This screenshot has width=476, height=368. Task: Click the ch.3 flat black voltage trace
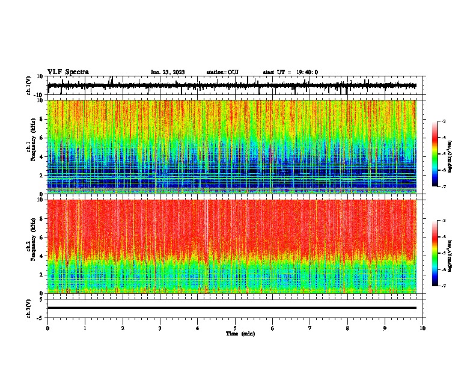tap(231, 308)
